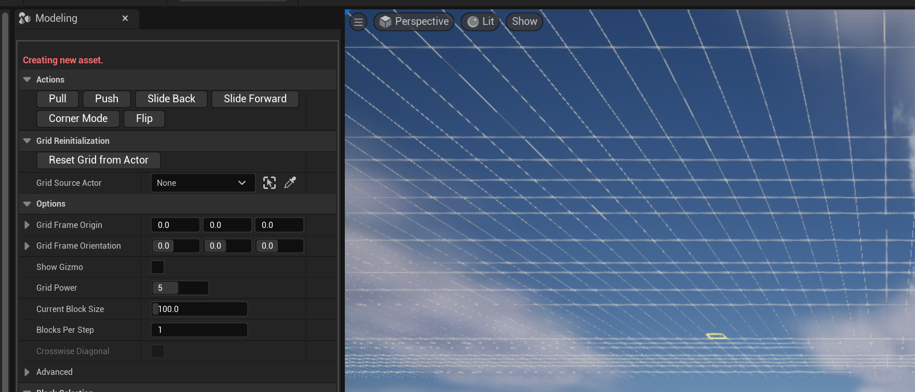Click the Current Block Size field
The width and height of the screenshot is (915, 392).
coord(199,309)
